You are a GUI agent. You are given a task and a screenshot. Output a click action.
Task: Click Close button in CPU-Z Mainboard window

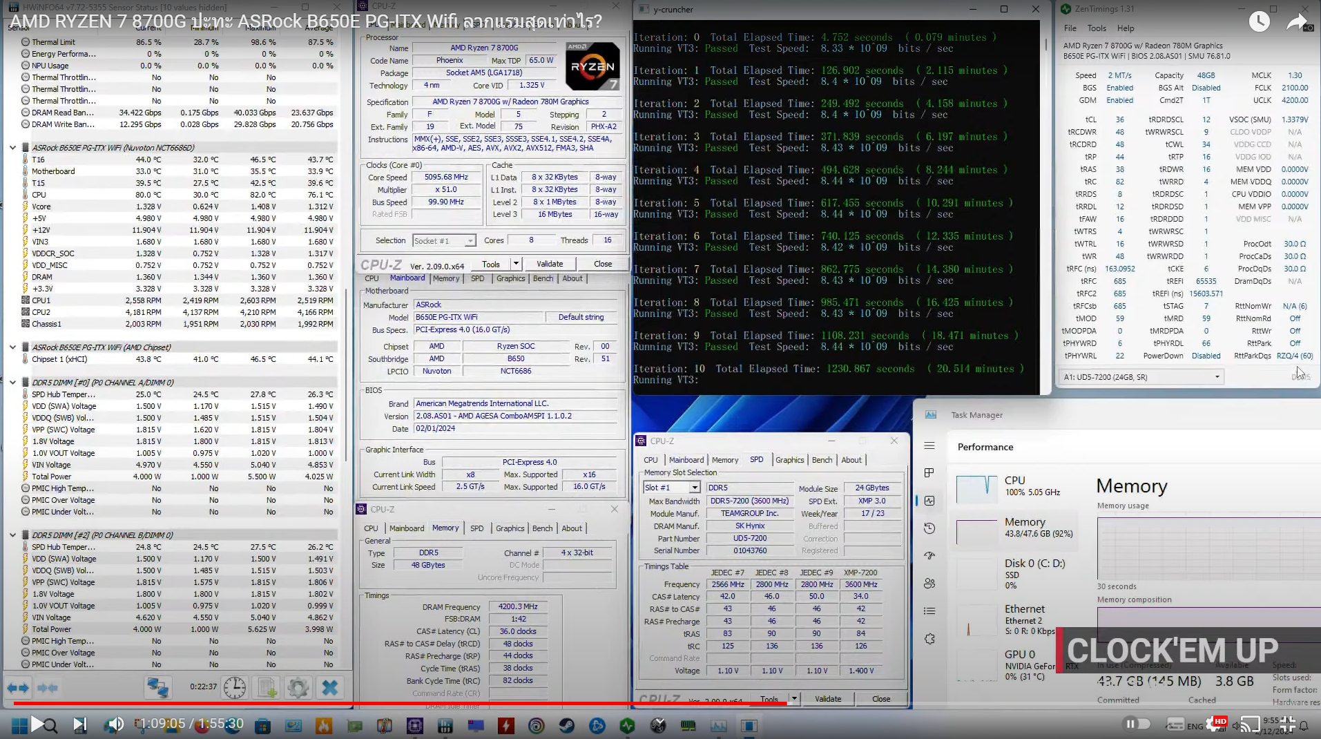603,264
